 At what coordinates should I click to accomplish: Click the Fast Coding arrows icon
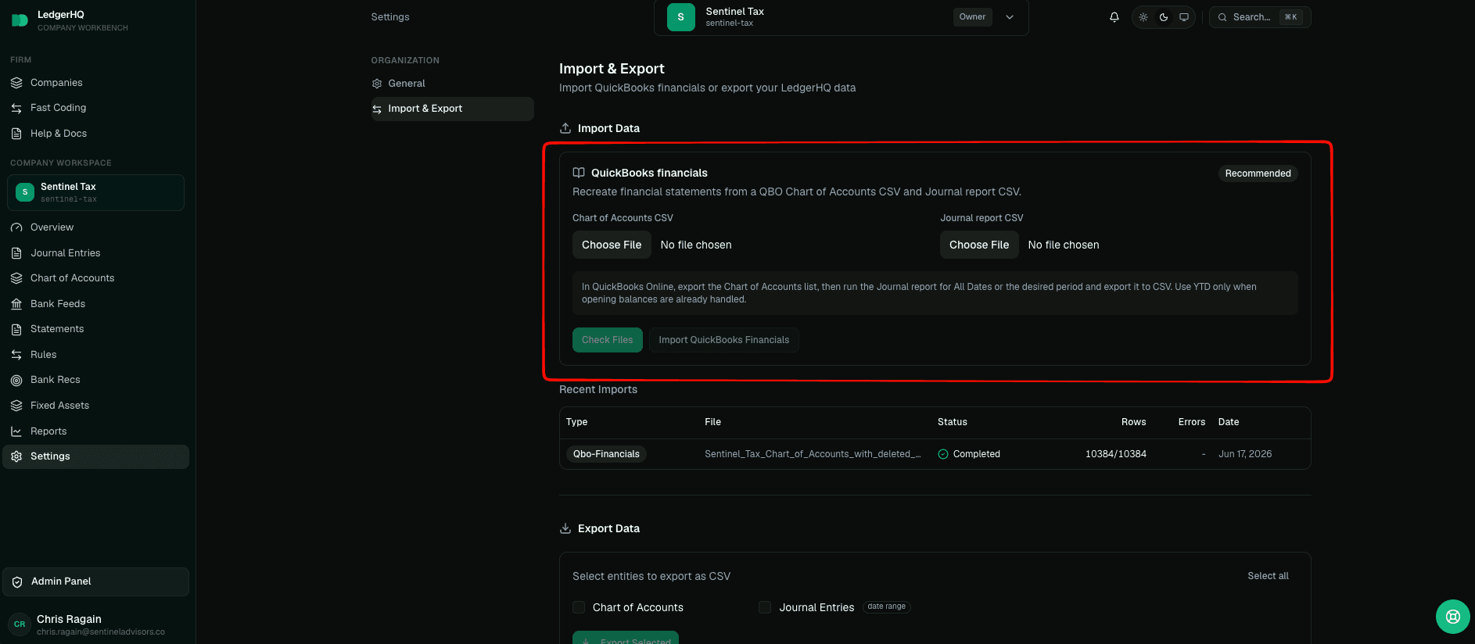coord(16,108)
